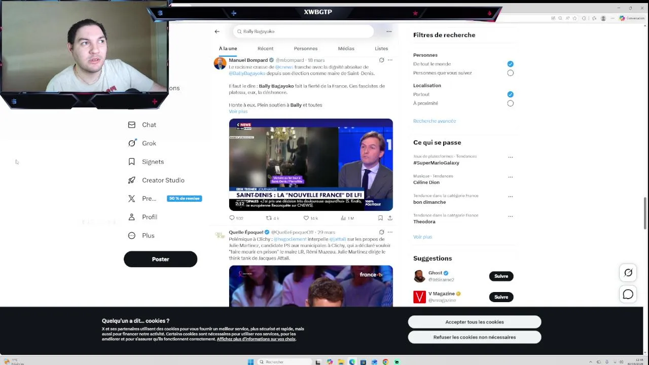Open Google Chrome from the taskbar
This screenshot has width=649, height=365.
[x=385, y=362]
